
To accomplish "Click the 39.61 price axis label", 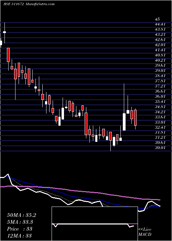I will [x=160, y=65].
